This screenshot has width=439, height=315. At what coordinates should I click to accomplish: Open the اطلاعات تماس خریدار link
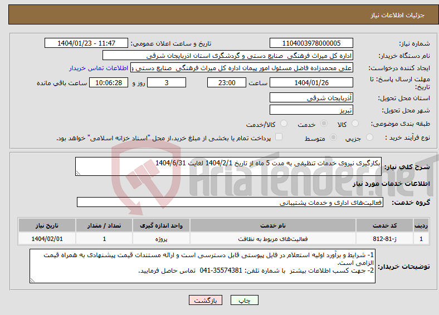(x=99, y=68)
